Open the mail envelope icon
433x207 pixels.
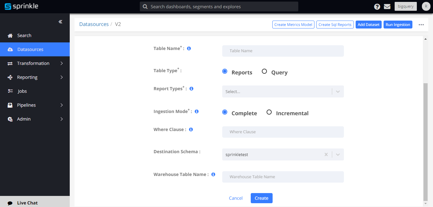pyautogui.click(x=387, y=7)
